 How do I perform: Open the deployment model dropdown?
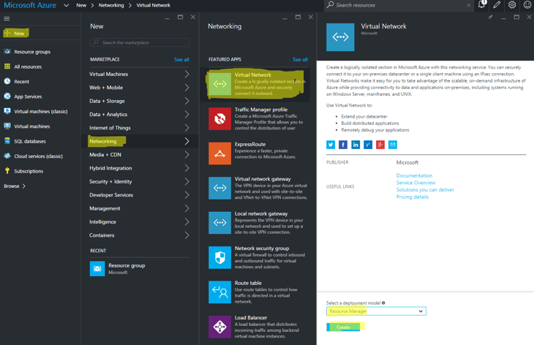tap(376, 311)
